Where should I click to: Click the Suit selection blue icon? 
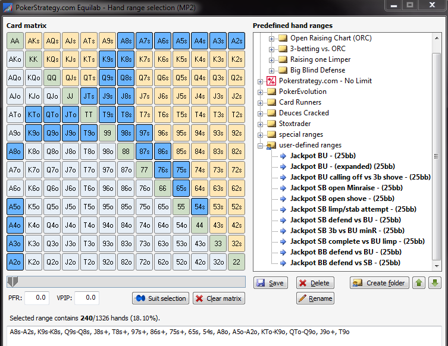(140, 298)
